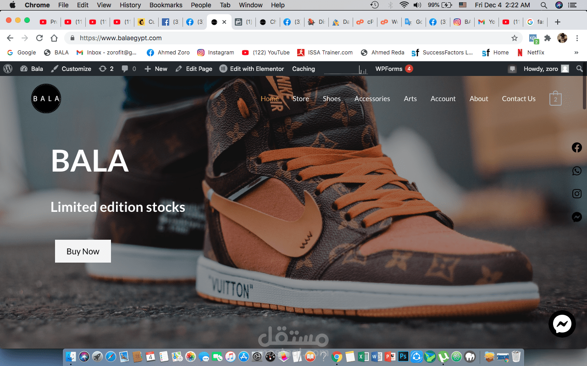
Task: Open the WordPress logo menu in admin bar
Action: tap(8, 69)
